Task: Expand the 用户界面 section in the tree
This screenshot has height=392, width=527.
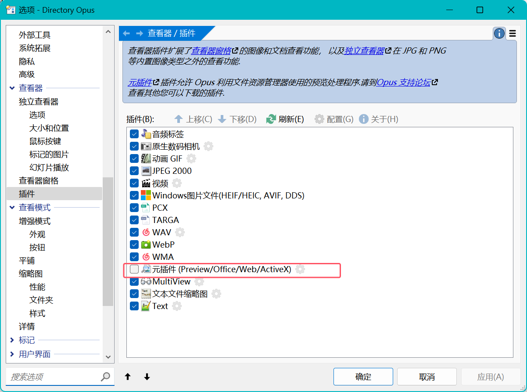Action: pos(12,354)
